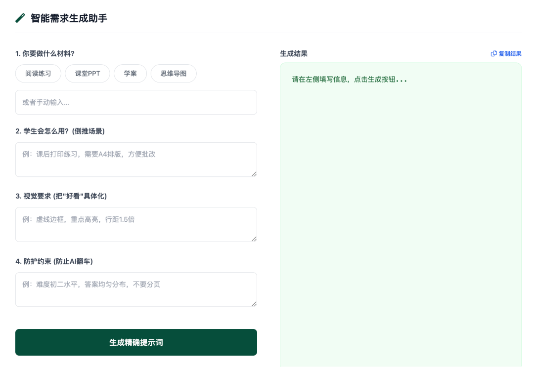Click the pencil icon beside the app title
534x367 pixels.
[20, 18]
